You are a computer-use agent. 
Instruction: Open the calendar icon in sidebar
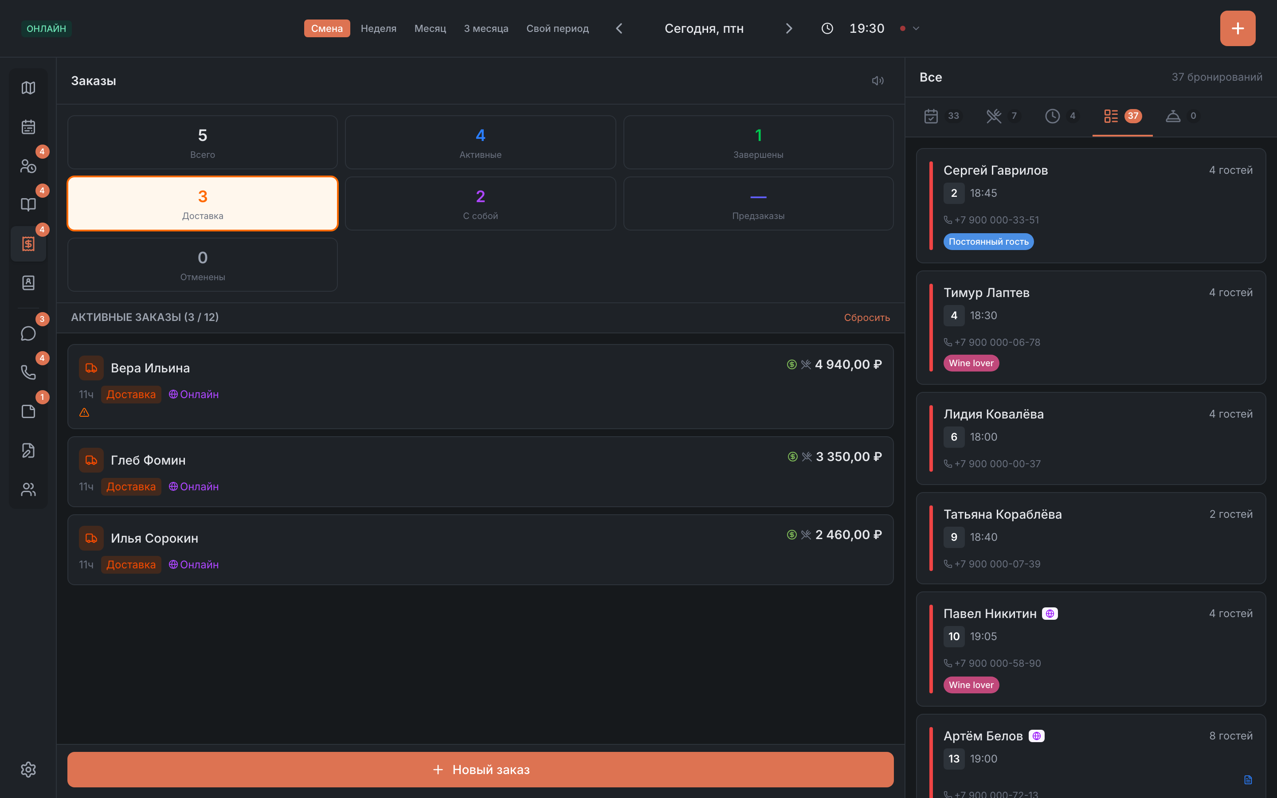[x=28, y=127]
